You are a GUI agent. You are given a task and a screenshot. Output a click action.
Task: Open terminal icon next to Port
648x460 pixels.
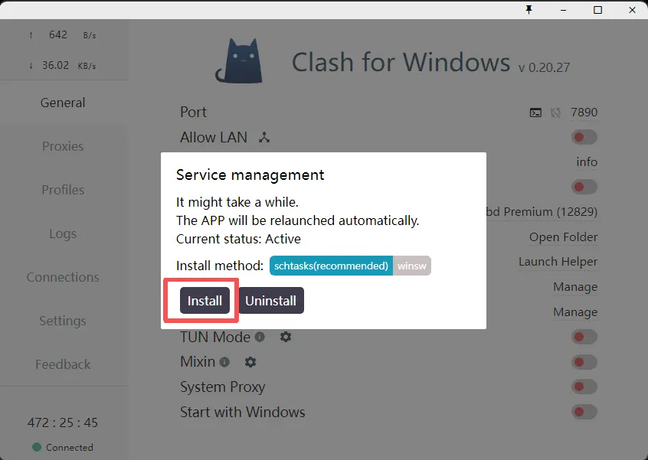[535, 113]
